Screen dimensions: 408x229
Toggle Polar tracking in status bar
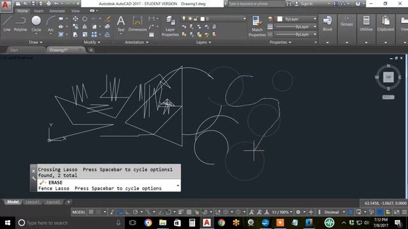click(135, 212)
